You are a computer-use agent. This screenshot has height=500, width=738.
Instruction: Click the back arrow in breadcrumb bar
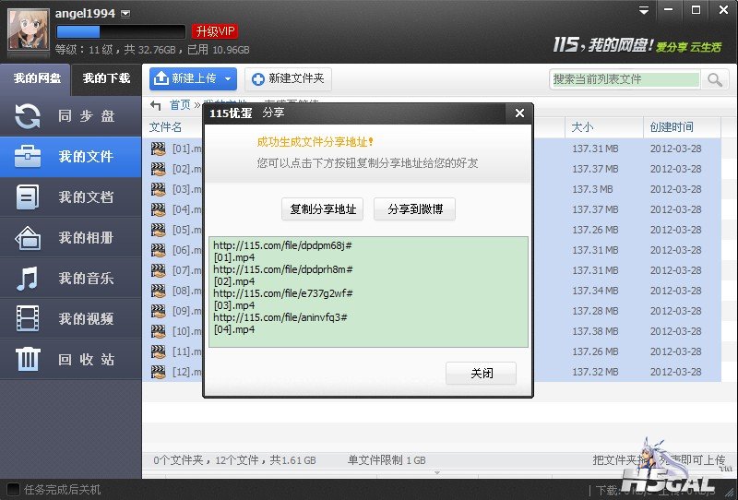click(x=156, y=105)
